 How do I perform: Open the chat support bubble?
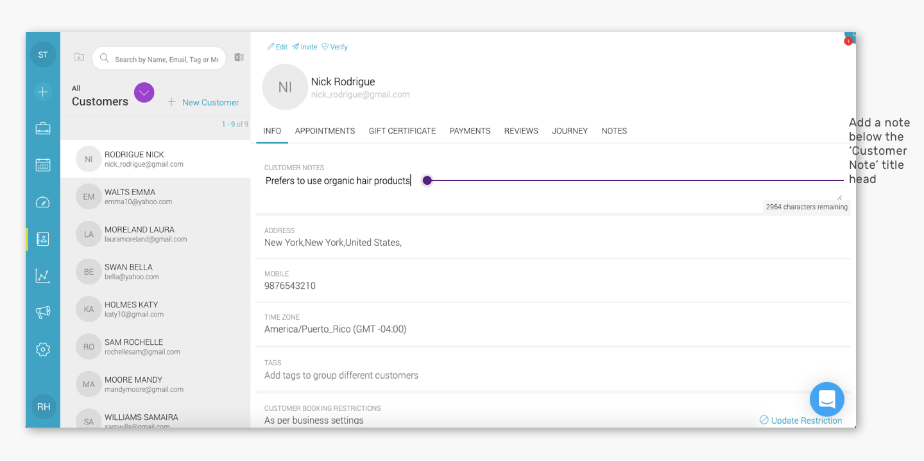point(827,399)
